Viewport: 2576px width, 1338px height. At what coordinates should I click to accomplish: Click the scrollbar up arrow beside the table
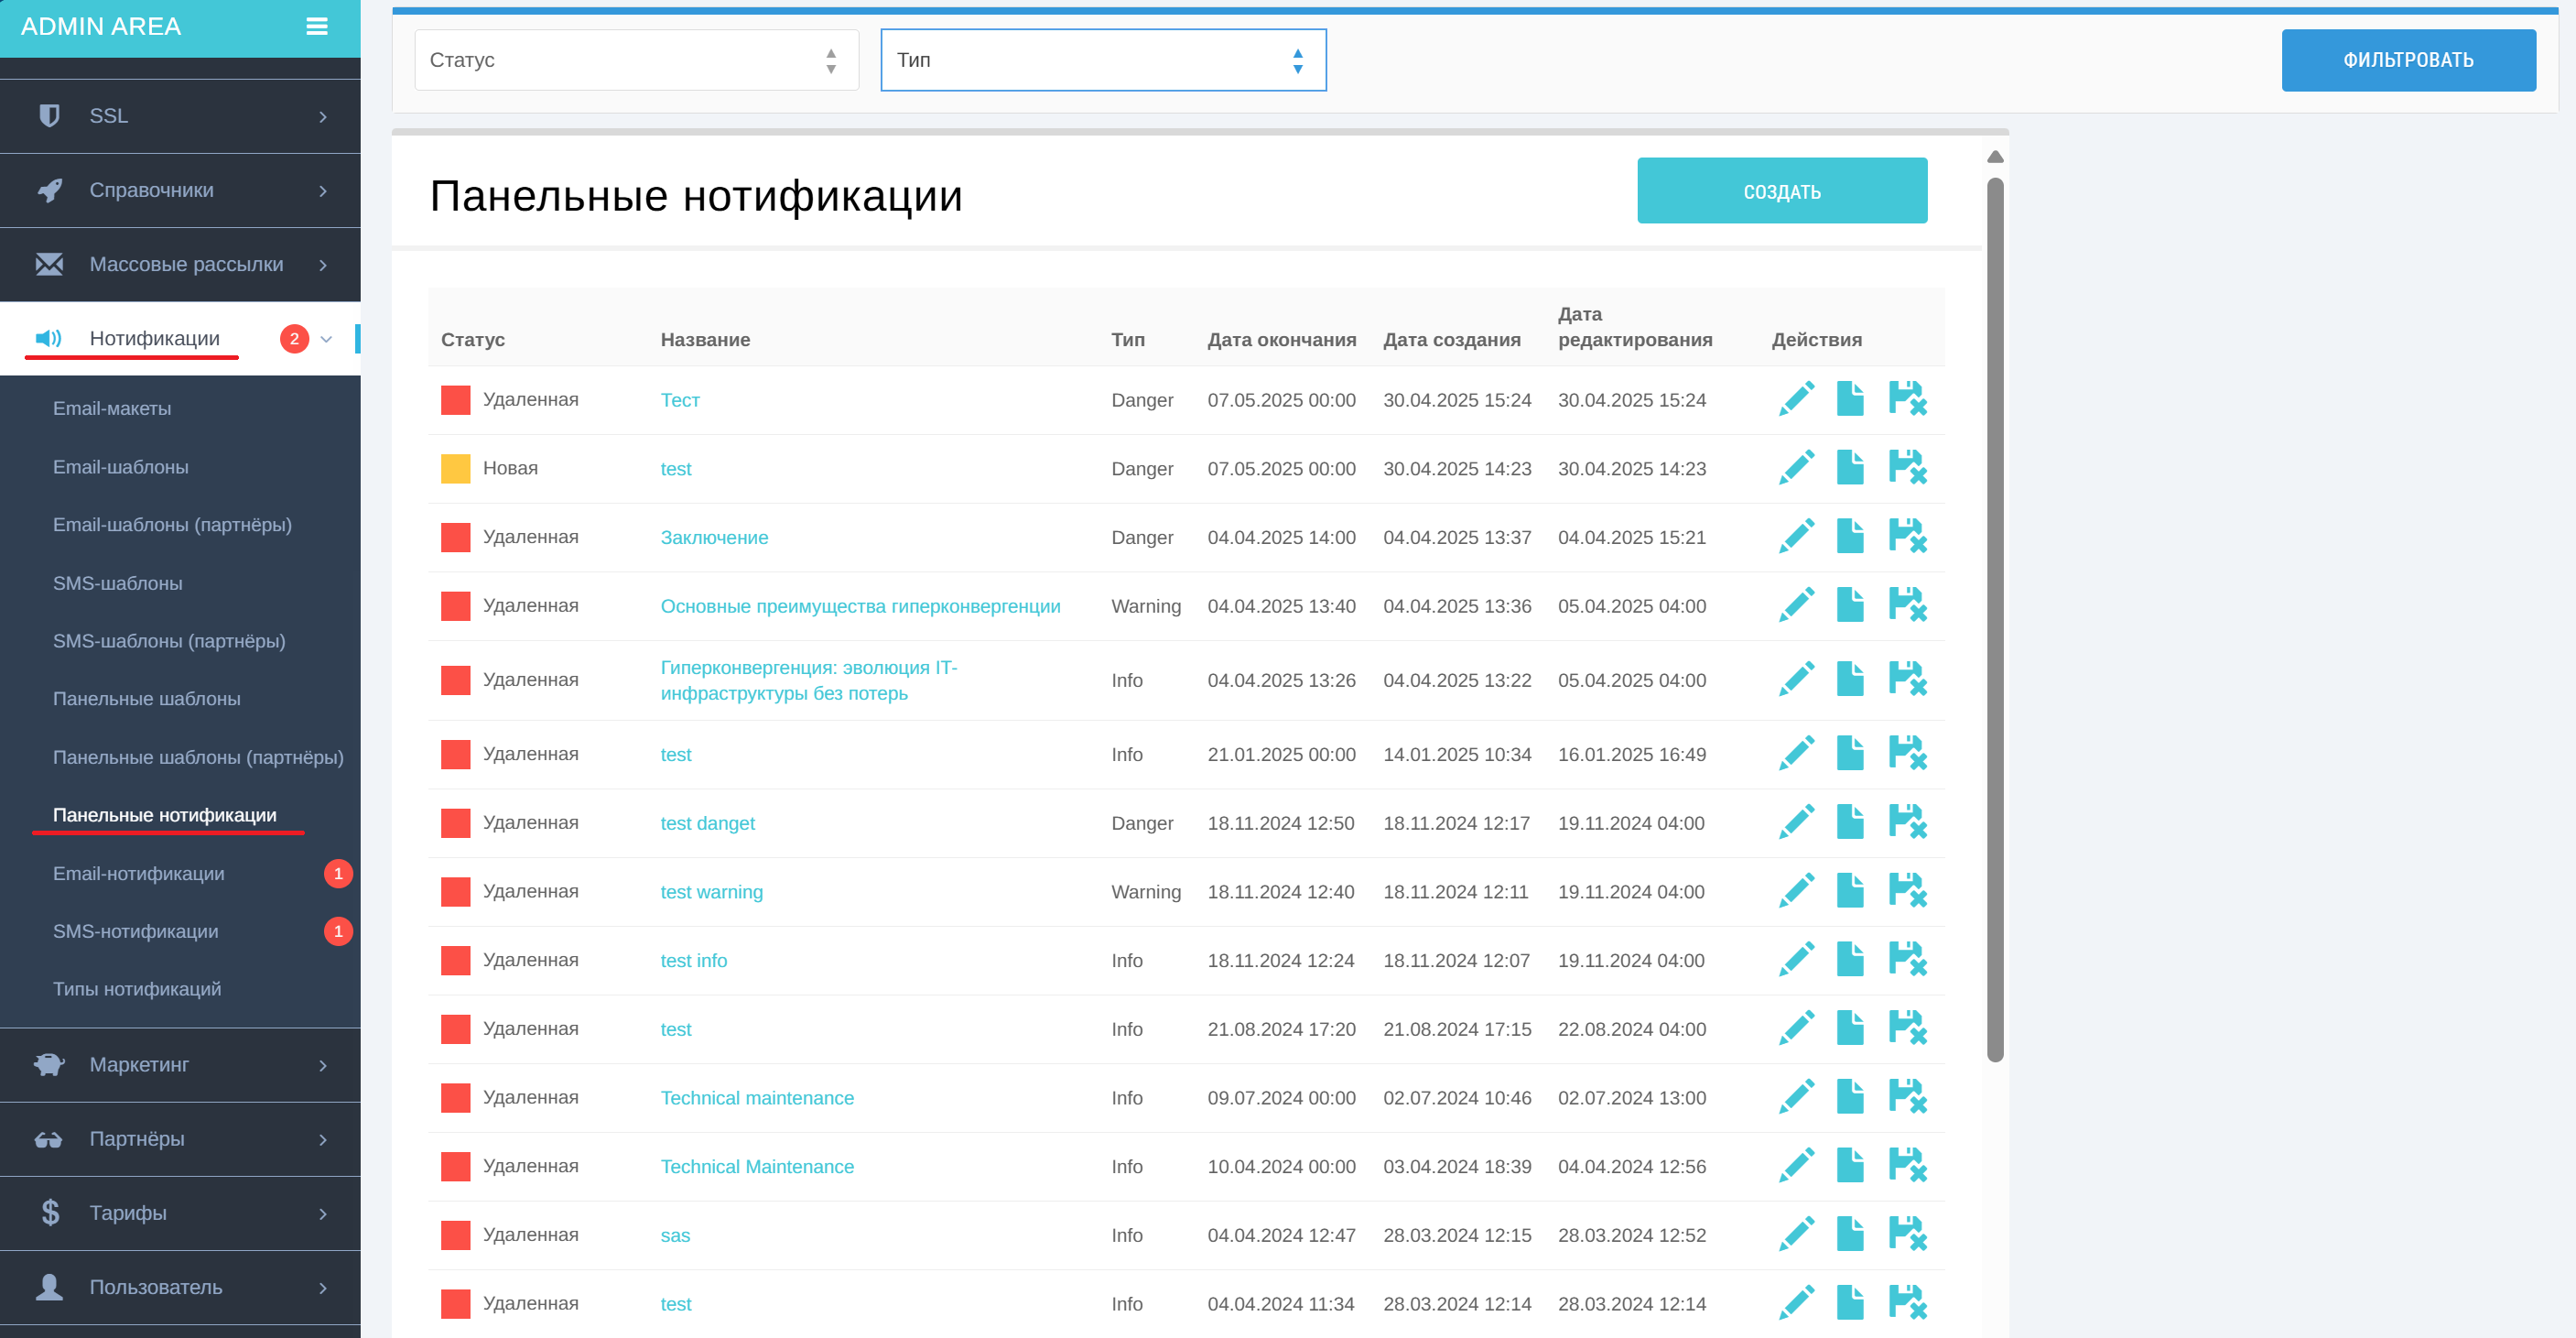coord(1995,156)
